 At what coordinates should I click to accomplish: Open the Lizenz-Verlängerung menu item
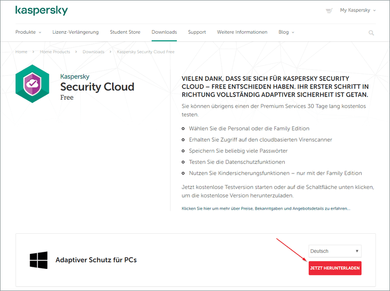click(x=76, y=32)
